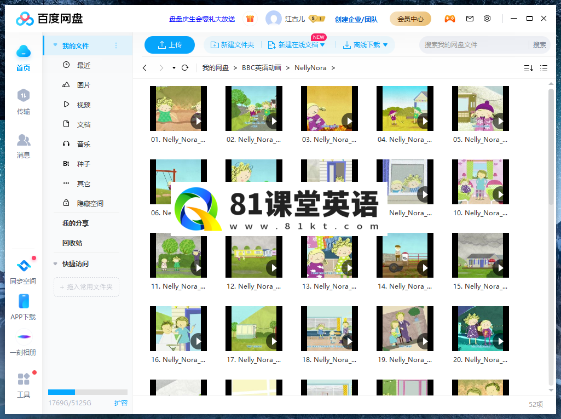Select 其它 in the file categories
Screen dimensions: 561x419
point(84,183)
